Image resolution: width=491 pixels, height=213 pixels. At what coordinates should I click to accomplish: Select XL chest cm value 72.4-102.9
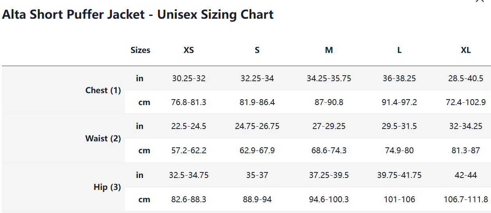[x=466, y=102]
